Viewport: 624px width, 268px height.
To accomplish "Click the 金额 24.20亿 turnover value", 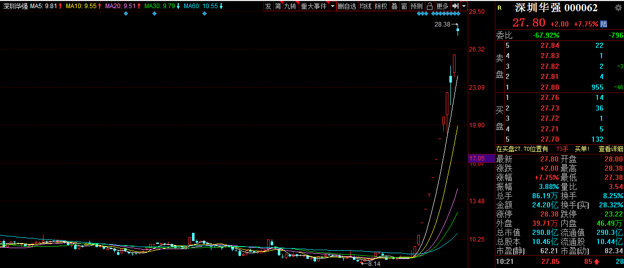I will (x=546, y=205).
